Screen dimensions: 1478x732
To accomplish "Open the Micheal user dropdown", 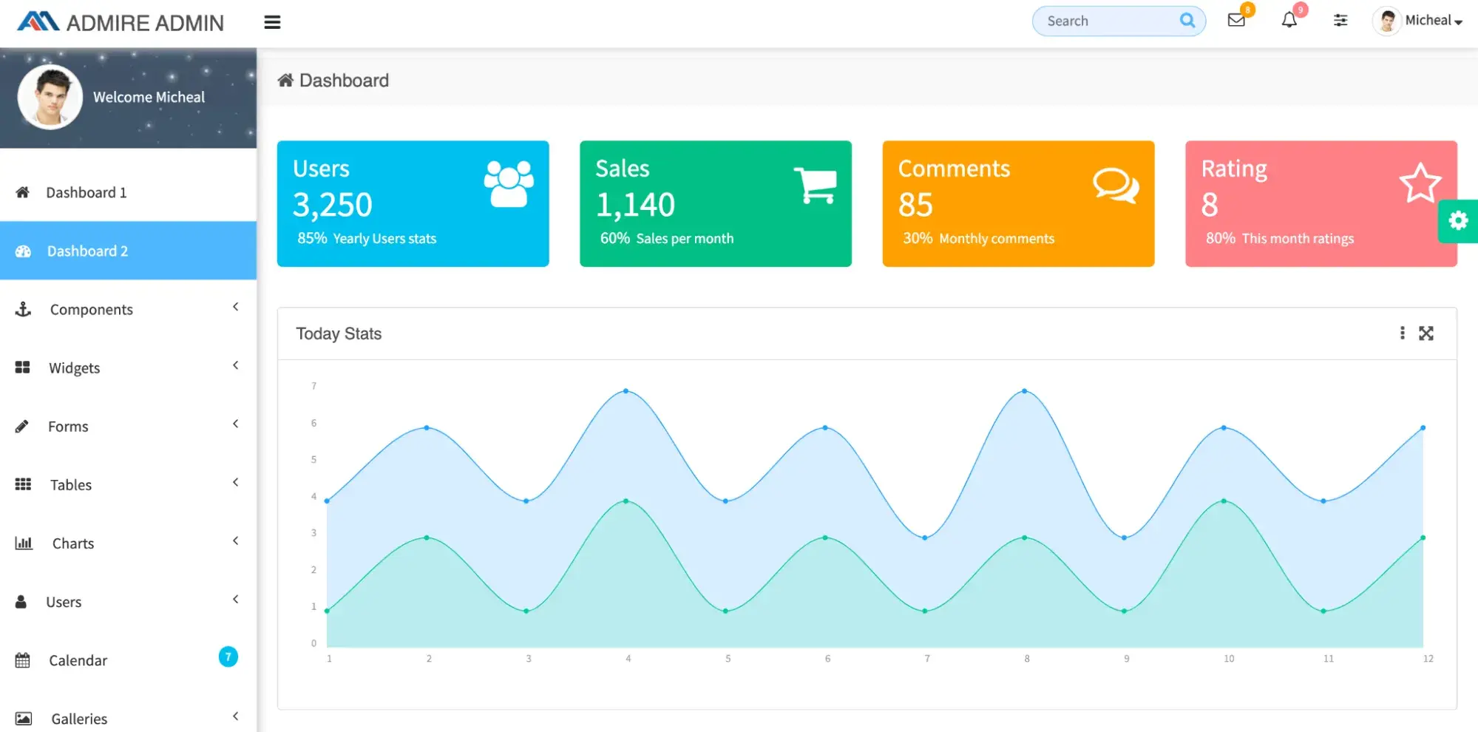I will [x=1418, y=21].
